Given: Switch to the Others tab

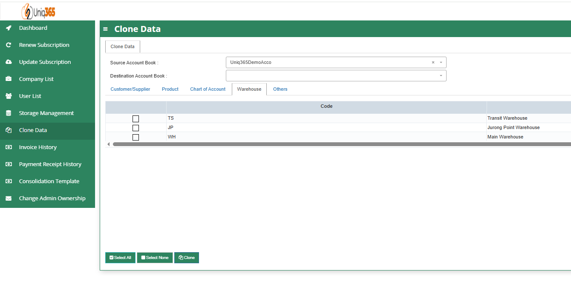Looking at the screenshot, I should point(280,89).
